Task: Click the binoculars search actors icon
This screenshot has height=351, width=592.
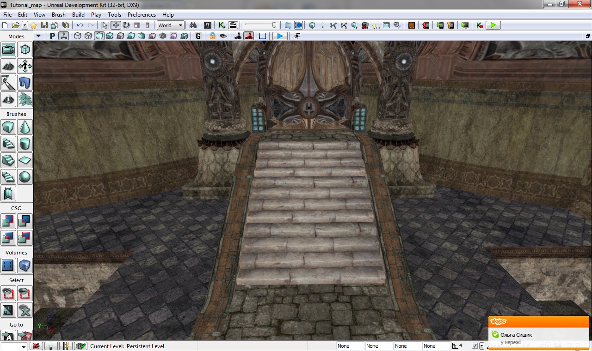Action: [x=193, y=25]
